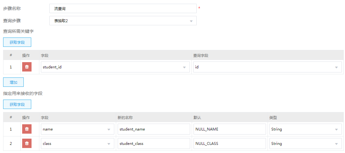Open the name field dropdown
This screenshot has height=153, width=345.
(77, 129)
